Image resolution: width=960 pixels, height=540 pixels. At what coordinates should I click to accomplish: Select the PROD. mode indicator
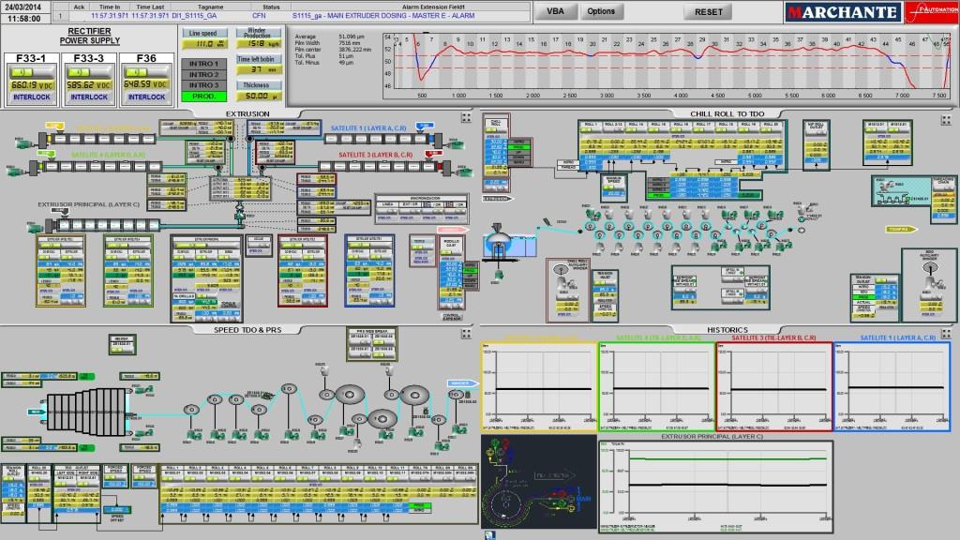[203, 96]
